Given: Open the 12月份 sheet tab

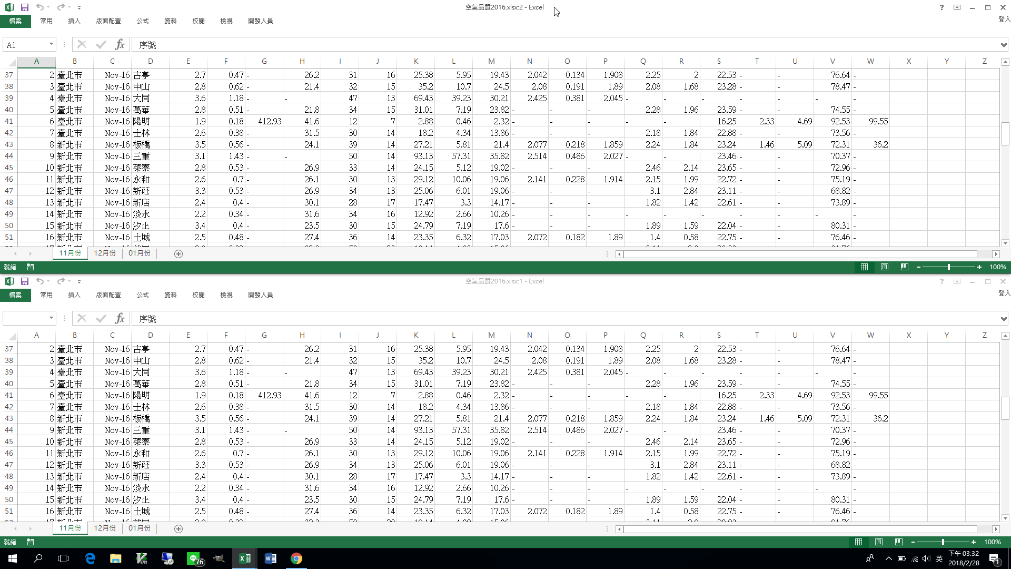Looking at the screenshot, I should coord(104,253).
